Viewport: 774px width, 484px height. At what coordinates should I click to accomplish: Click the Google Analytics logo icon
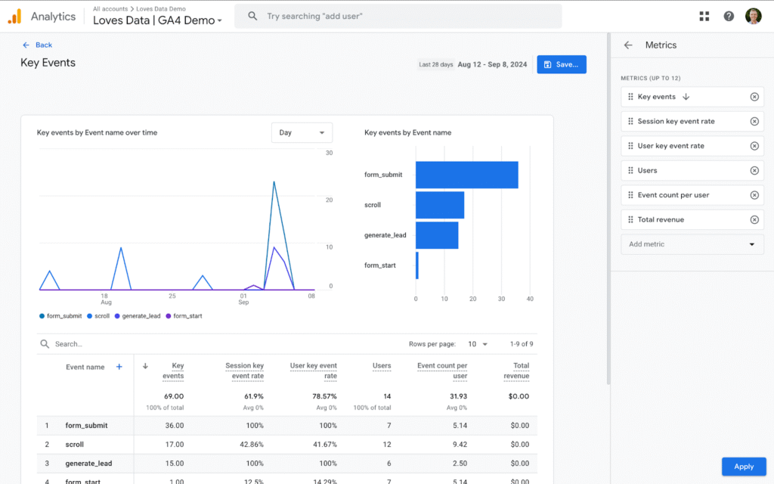coord(14,16)
